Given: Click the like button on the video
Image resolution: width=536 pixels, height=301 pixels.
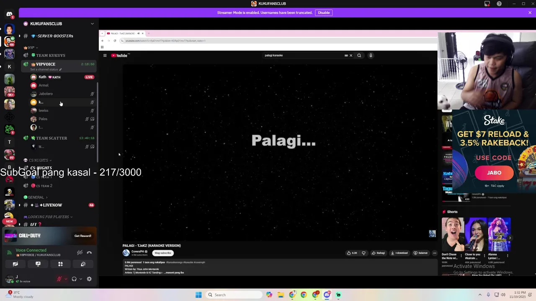Looking at the screenshot, I should click(352, 253).
